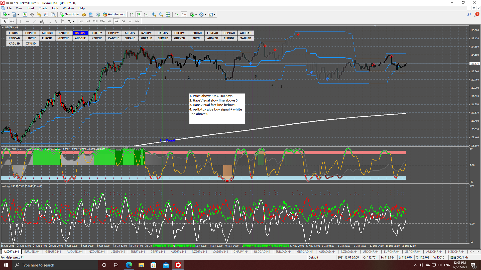The height and width of the screenshot is (270, 481).
Task: Select the Trendline drawing tool
Action: coord(35,21)
